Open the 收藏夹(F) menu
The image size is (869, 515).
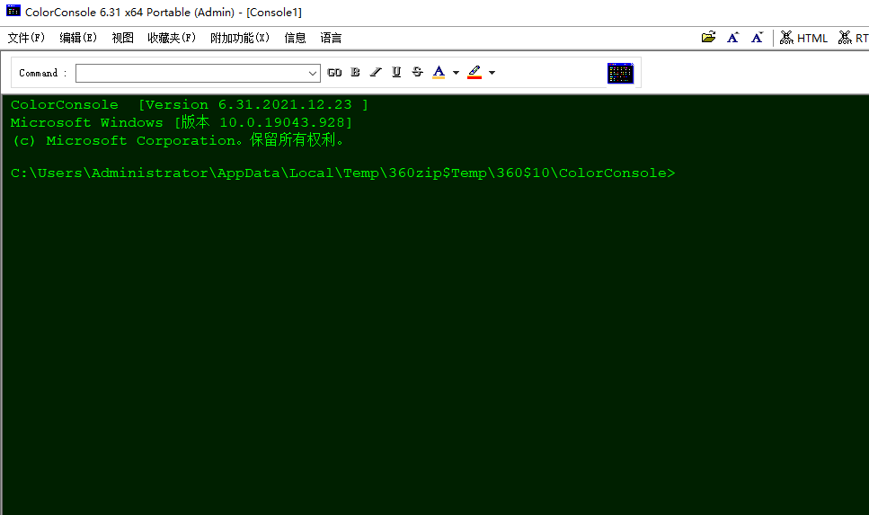[x=172, y=38]
